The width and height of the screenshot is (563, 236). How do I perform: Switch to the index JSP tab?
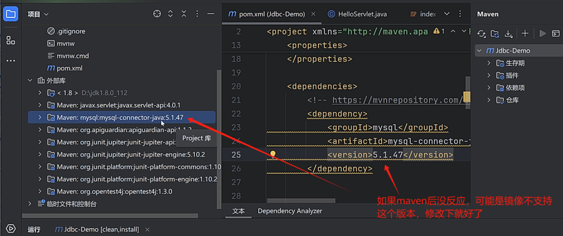[423, 14]
